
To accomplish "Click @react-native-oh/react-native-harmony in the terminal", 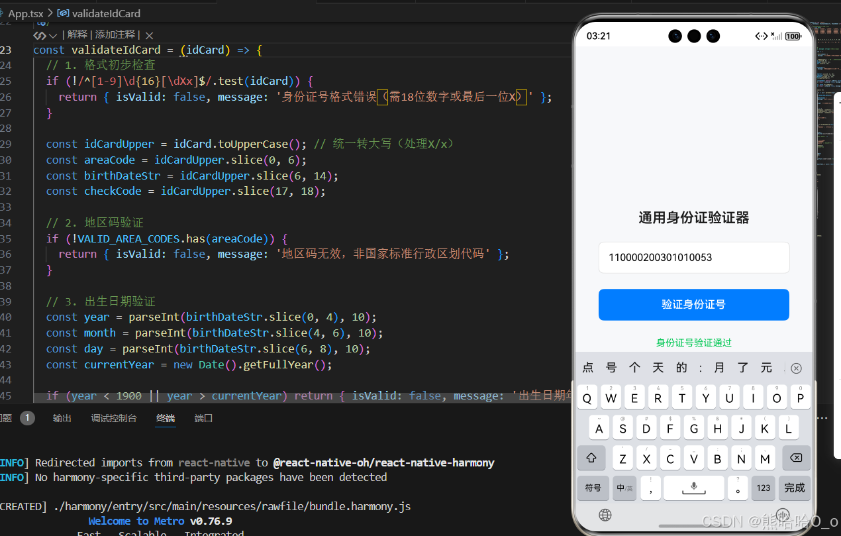I will click(384, 462).
